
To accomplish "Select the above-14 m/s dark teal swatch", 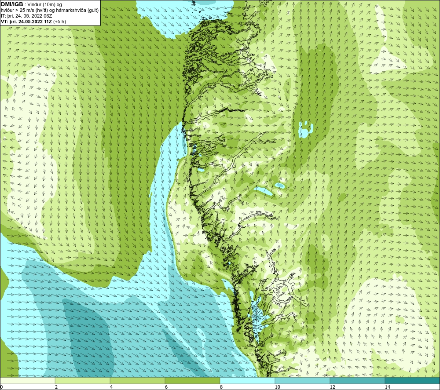I will click(x=413, y=381).
